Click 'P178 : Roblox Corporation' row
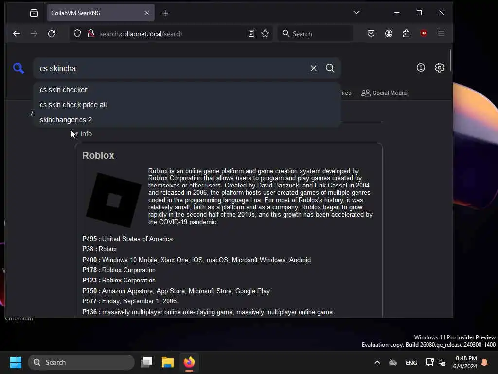Screen dimensions: 498x374 point(119,270)
